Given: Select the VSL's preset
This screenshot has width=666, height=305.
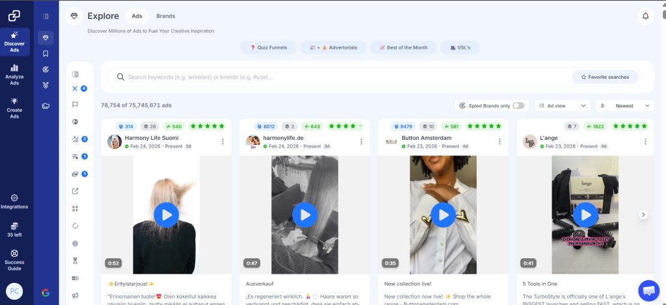Looking at the screenshot, I should tap(460, 47).
